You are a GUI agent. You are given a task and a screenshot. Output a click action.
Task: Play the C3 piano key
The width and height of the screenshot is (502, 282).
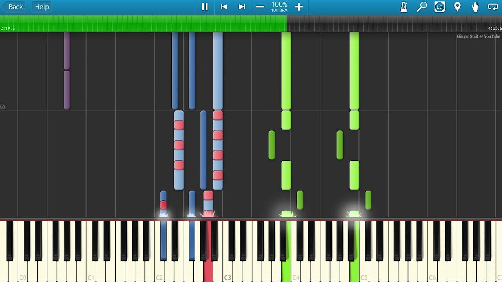[x=227, y=271]
